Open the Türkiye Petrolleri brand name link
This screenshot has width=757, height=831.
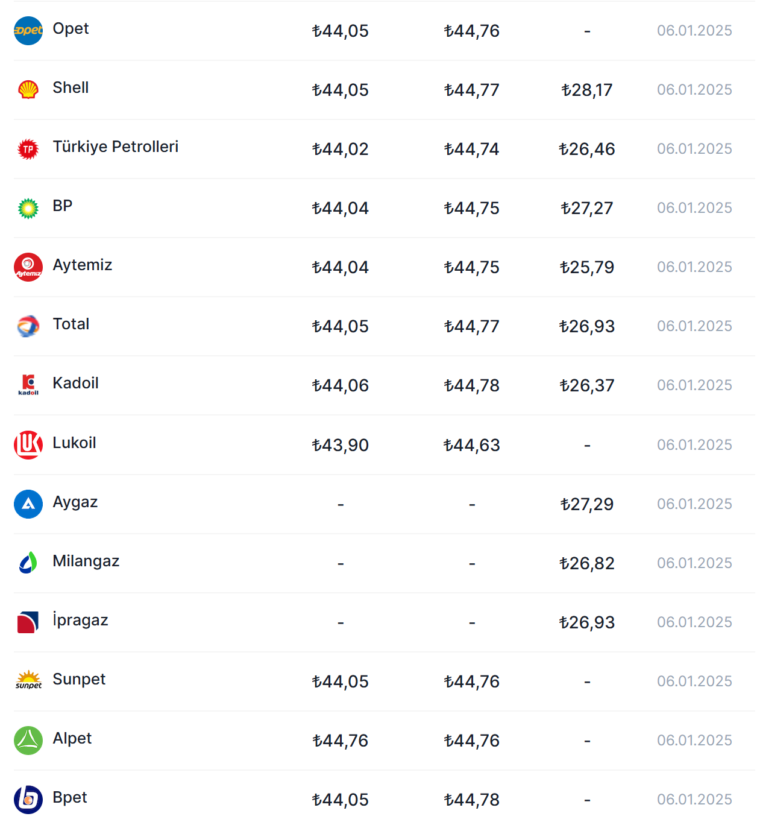click(x=115, y=147)
